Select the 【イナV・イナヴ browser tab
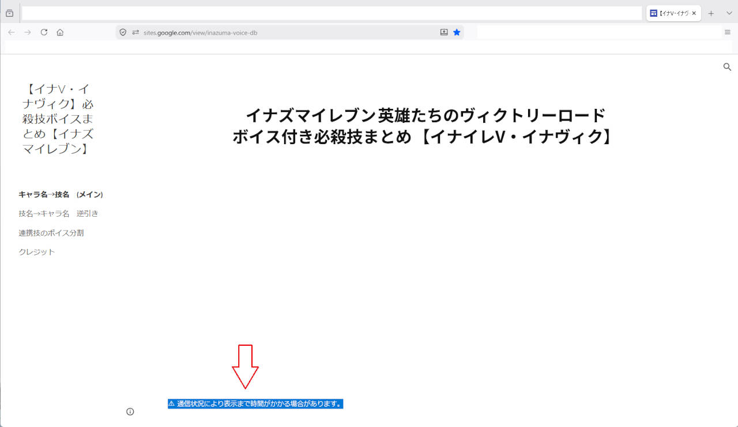Image resolution: width=738 pixels, height=427 pixels. (673, 13)
